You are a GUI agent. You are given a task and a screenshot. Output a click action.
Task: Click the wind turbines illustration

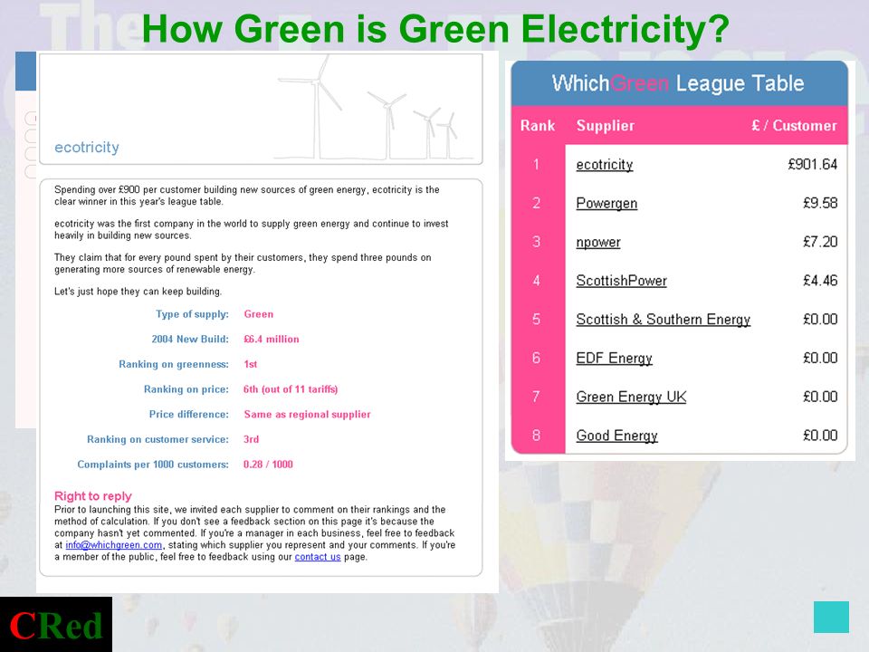374,108
